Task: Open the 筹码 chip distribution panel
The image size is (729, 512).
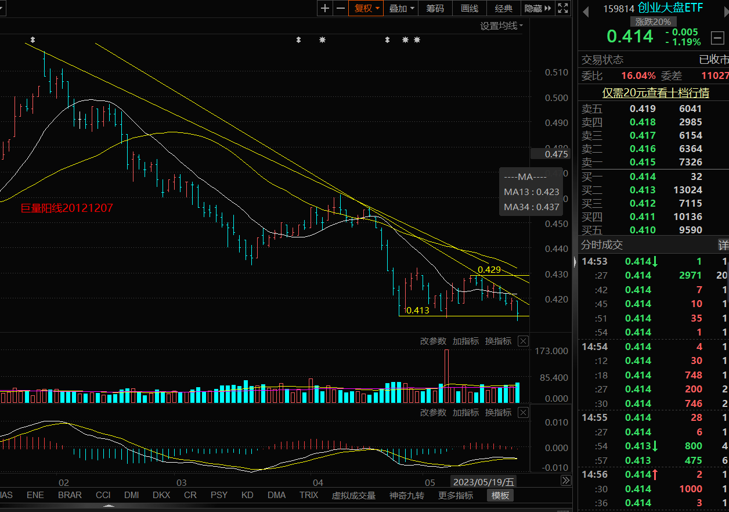Action: point(435,8)
